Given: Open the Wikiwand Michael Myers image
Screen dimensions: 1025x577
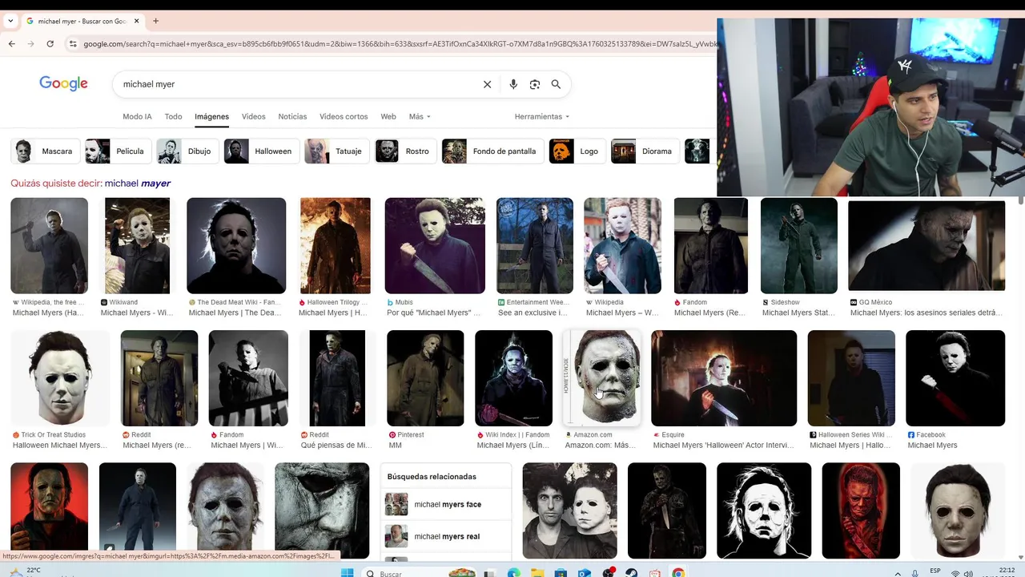Looking at the screenshot, I should coord(137,245).
